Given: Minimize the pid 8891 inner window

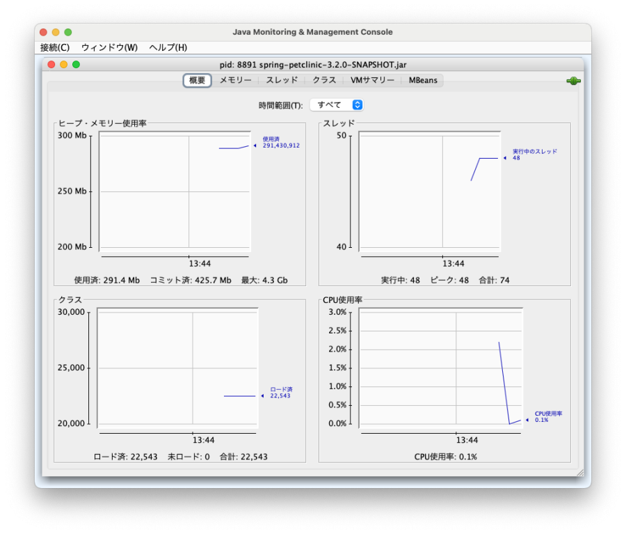Looking at the screenshot, I should pos(63,64).
